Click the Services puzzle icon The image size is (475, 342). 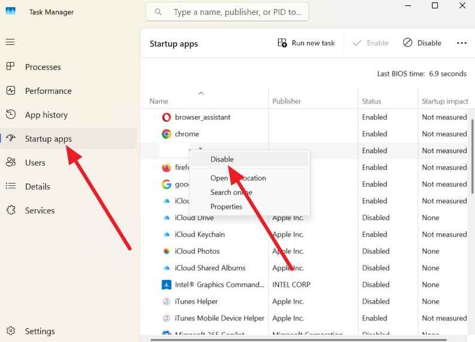click(11, 210)
